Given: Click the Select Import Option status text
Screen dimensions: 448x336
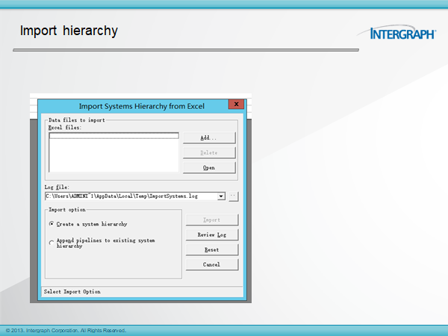Looking at the screenshot, I should 72,292.
